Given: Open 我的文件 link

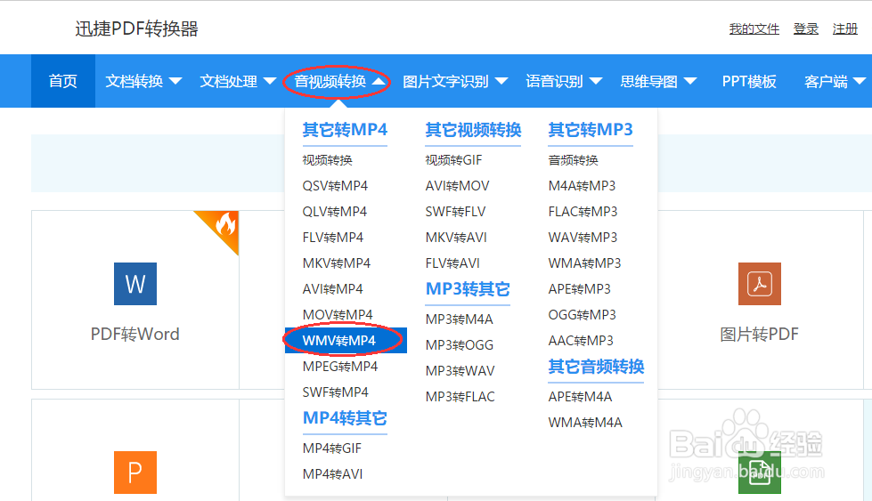Looking at the screenshot, I should click(x=754, y=28).
